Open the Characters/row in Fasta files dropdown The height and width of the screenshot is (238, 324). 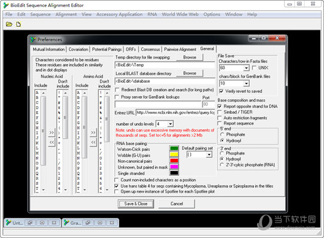(246, 68)
